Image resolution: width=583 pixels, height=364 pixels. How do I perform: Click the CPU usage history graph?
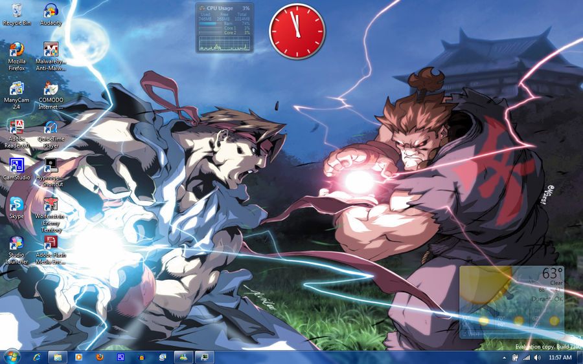[x=225, y=44]
